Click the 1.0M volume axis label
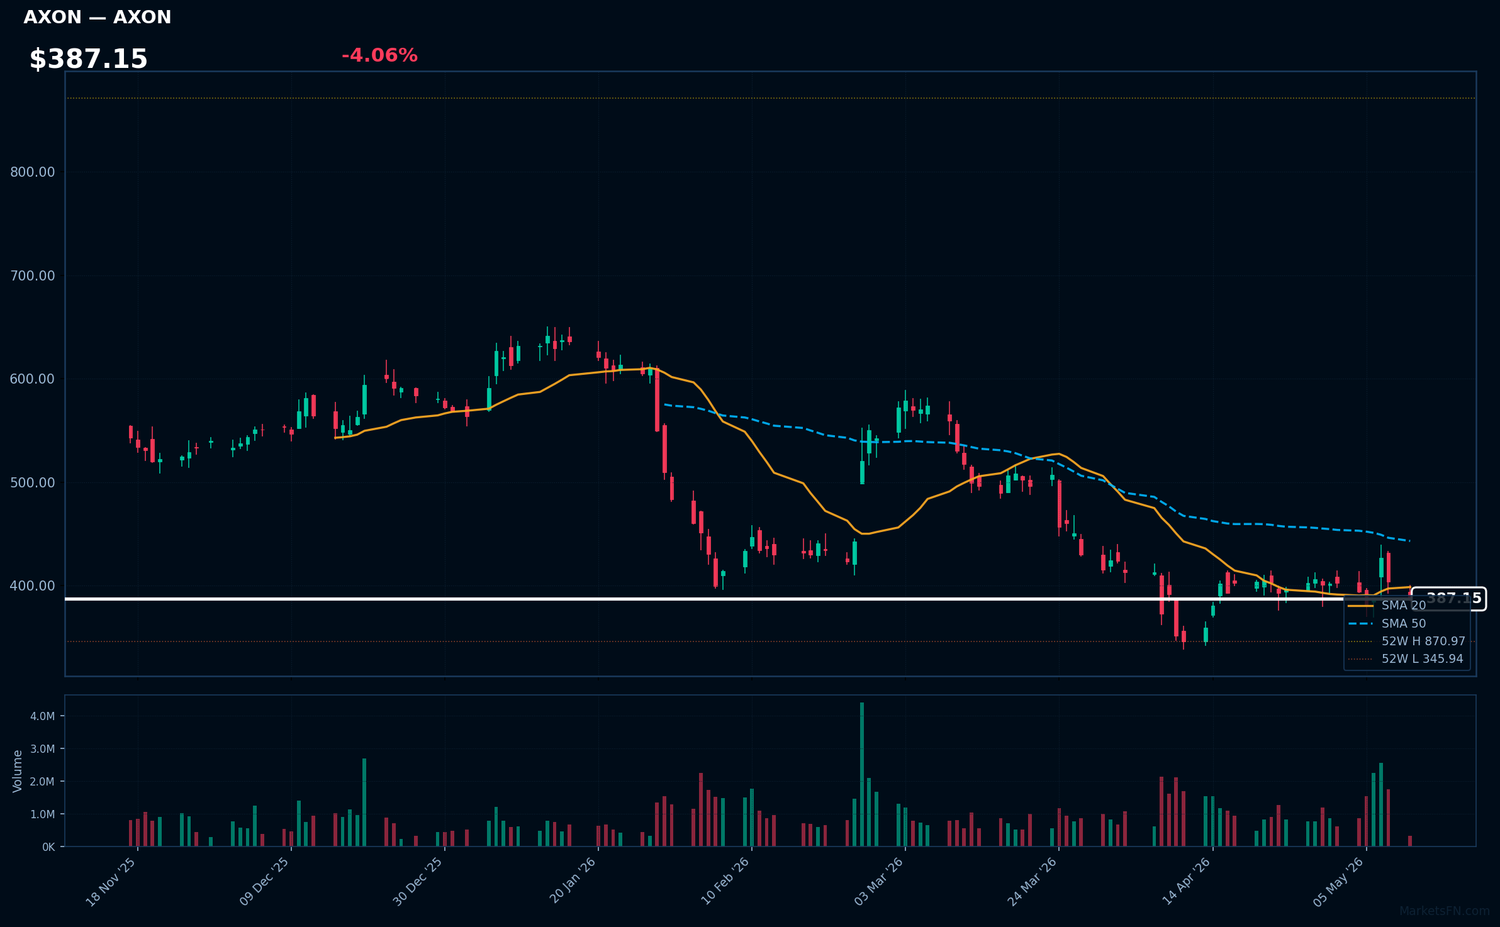This screenshot has height=927, width=1500. [x=43, y=814]
